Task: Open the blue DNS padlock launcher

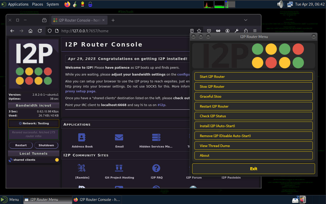Action: (90, 4)
